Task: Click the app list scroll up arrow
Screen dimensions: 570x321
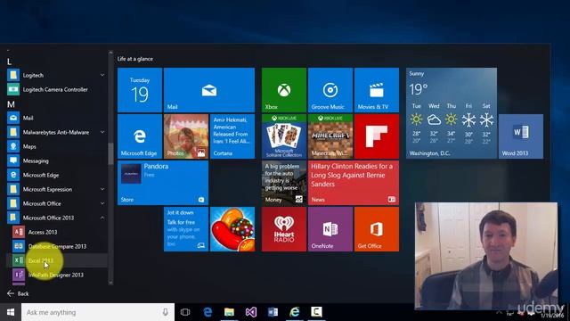Action: [110, 53]
